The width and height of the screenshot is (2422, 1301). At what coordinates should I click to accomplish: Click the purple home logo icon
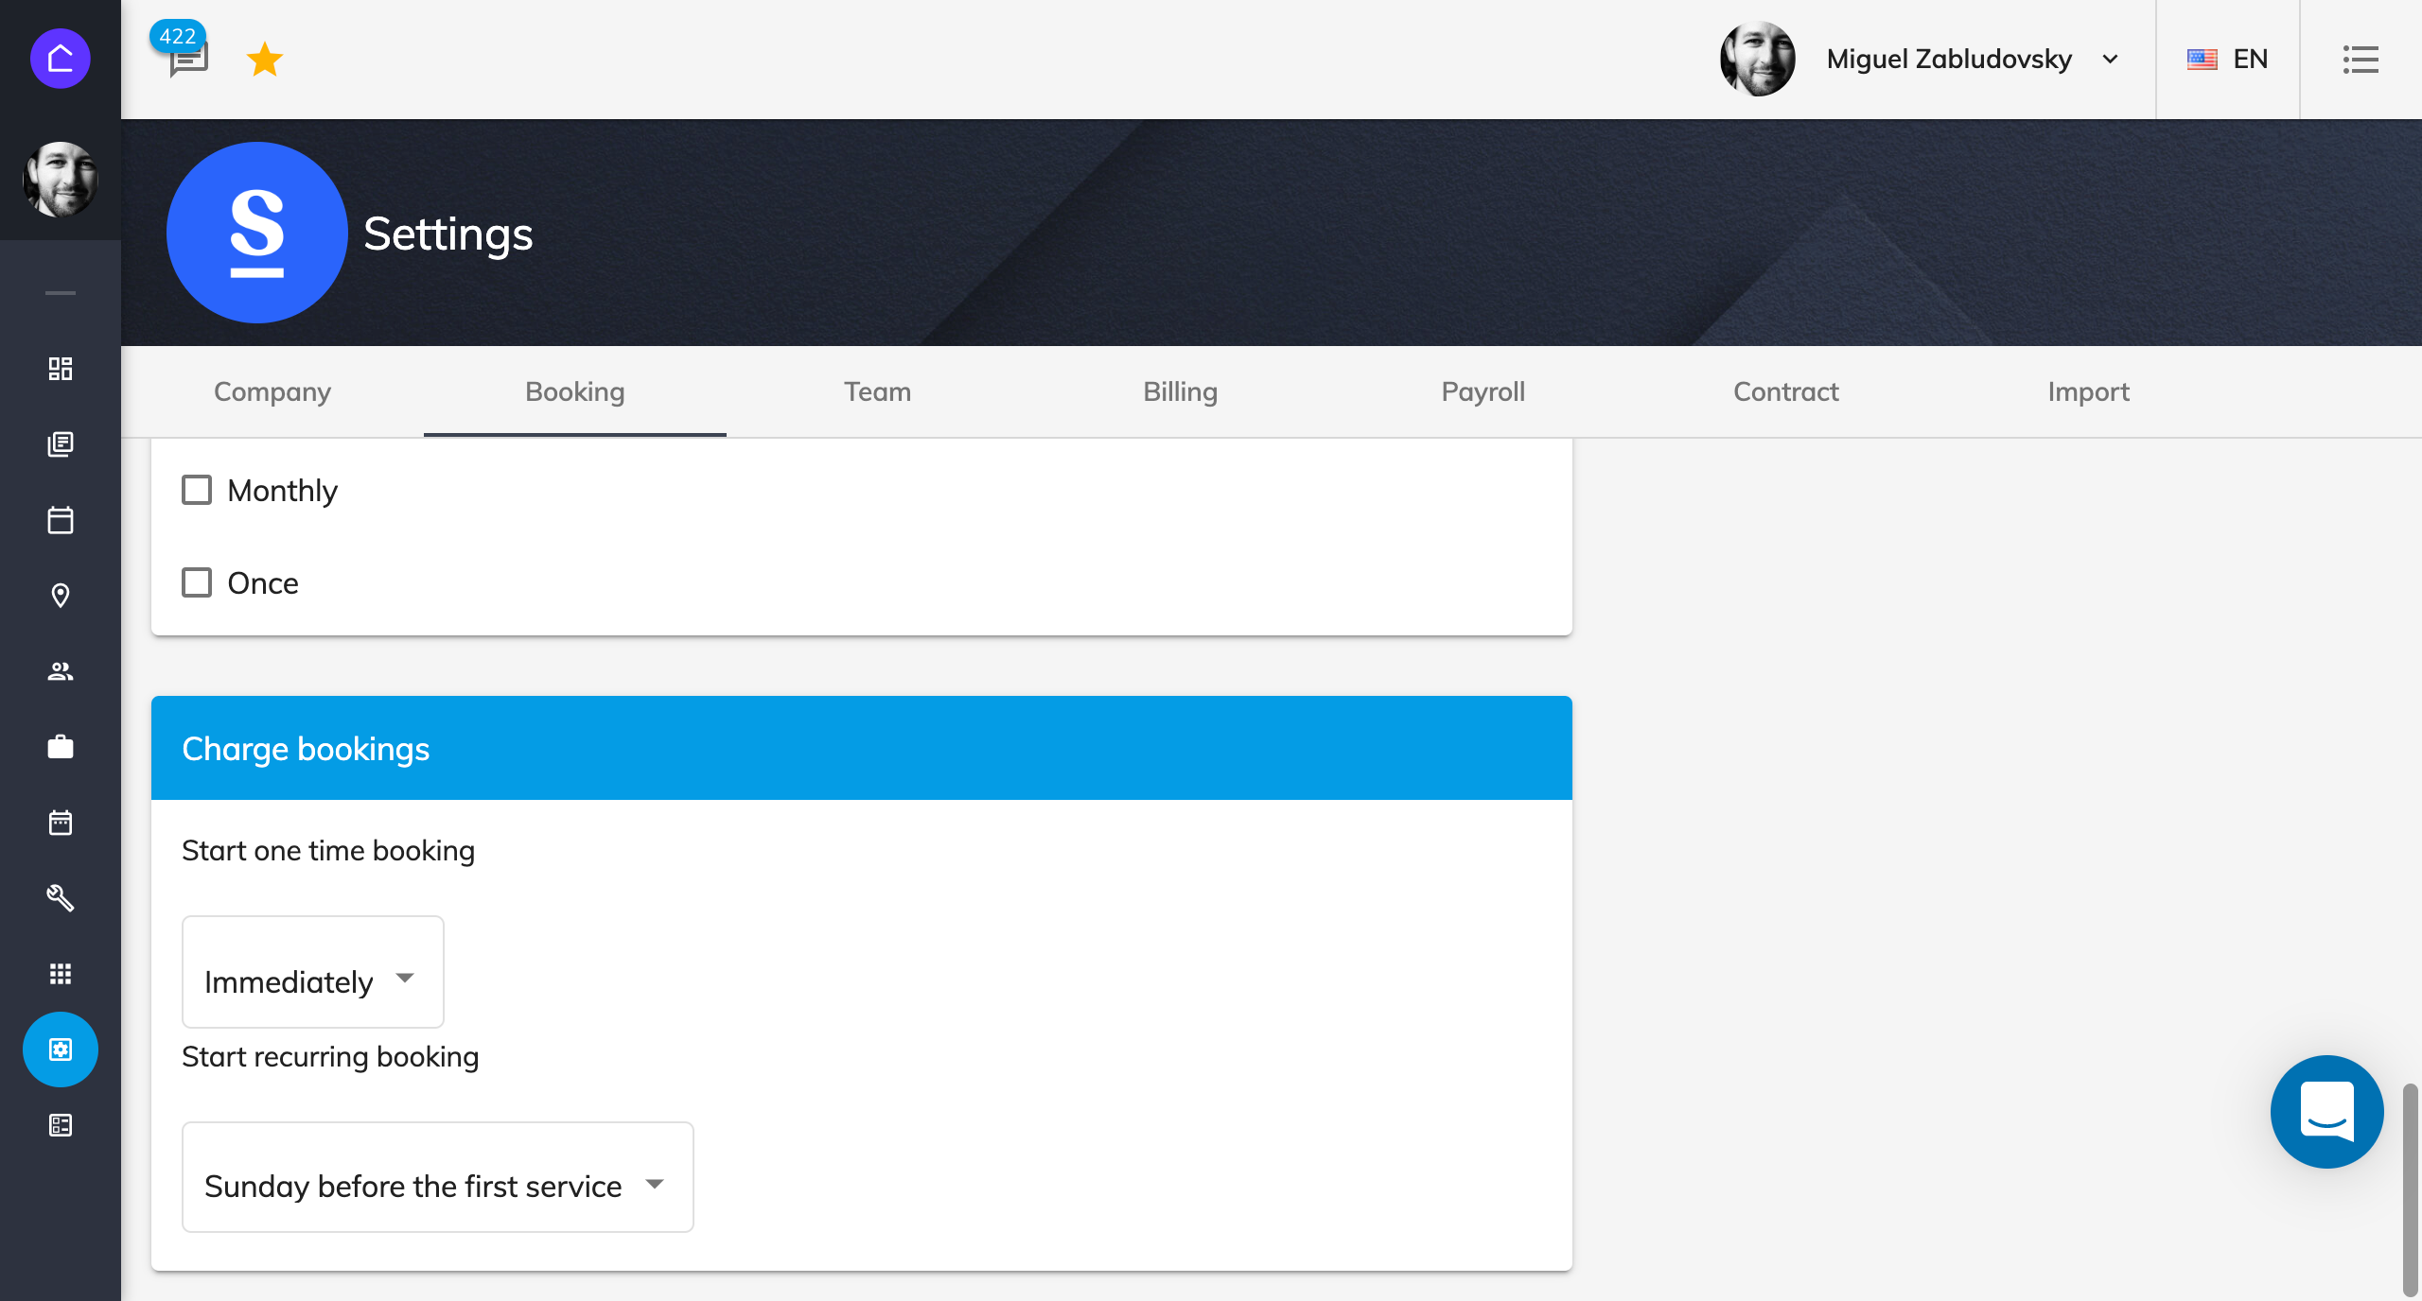click(x=61, y=59)
